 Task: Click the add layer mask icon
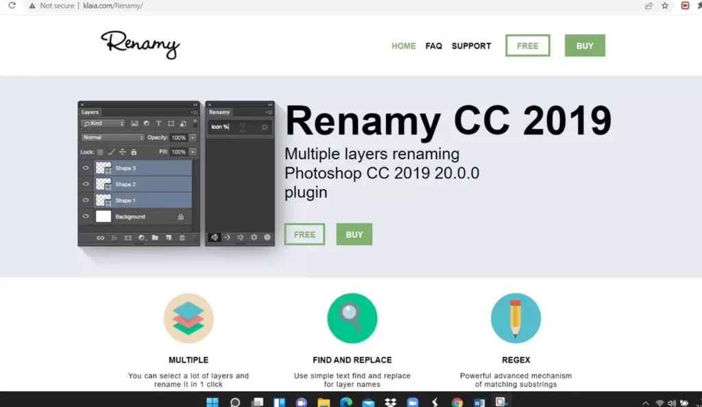pos(128,238)
